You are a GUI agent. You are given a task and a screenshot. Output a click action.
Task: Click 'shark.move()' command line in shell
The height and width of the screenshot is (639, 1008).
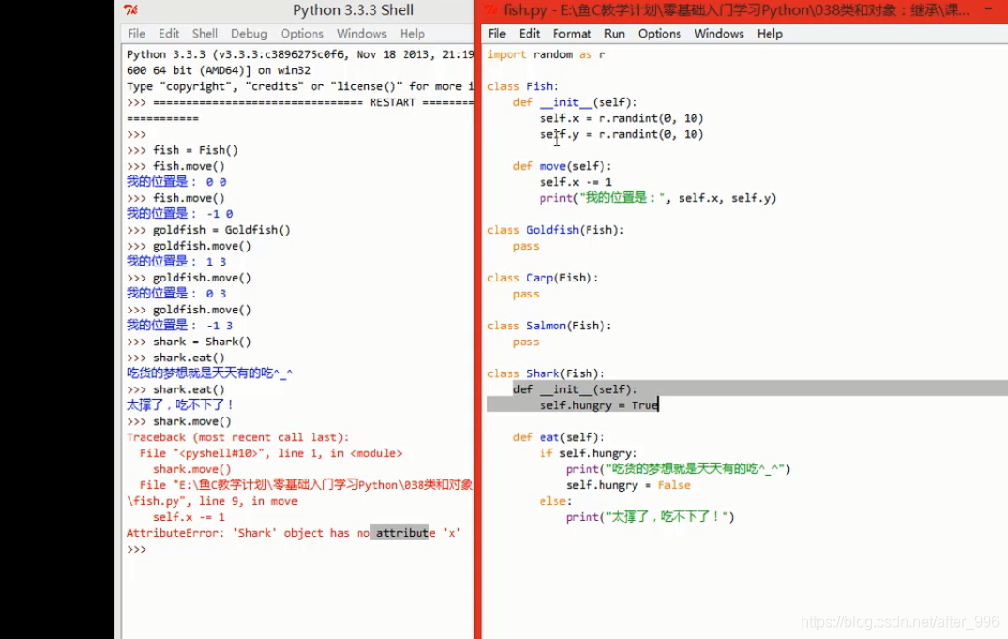coord(179,421)
